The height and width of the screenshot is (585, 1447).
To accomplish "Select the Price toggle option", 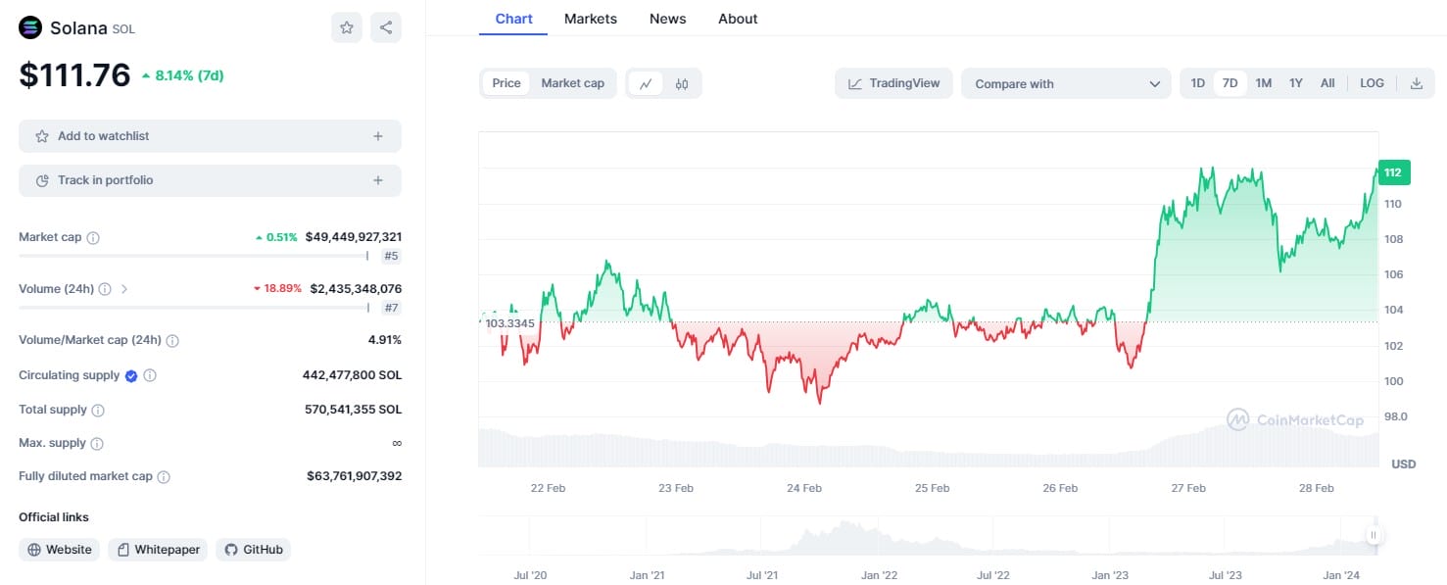I will (x=506, y=83).
